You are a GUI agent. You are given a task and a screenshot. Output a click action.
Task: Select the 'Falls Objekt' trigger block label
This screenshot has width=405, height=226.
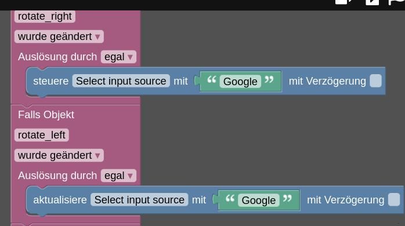click(46, 115)
